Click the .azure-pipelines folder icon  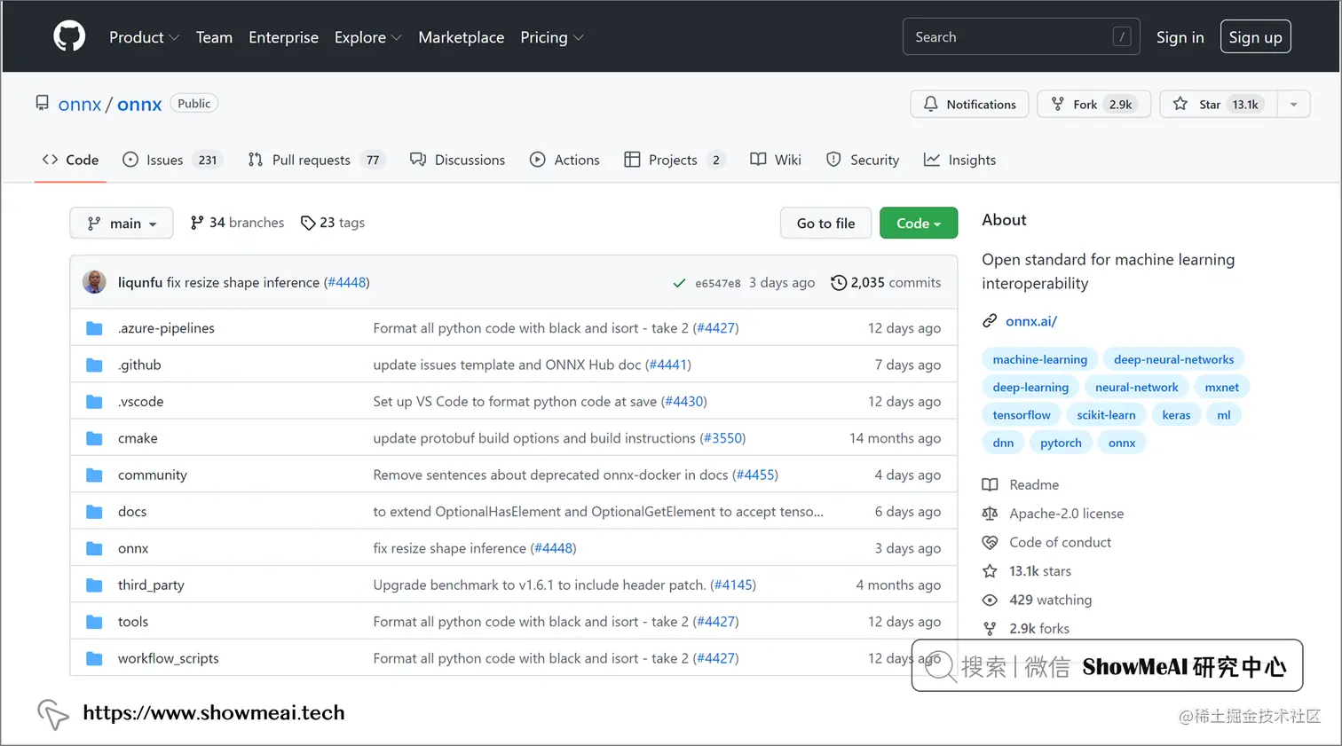click(x=94, y=328)
